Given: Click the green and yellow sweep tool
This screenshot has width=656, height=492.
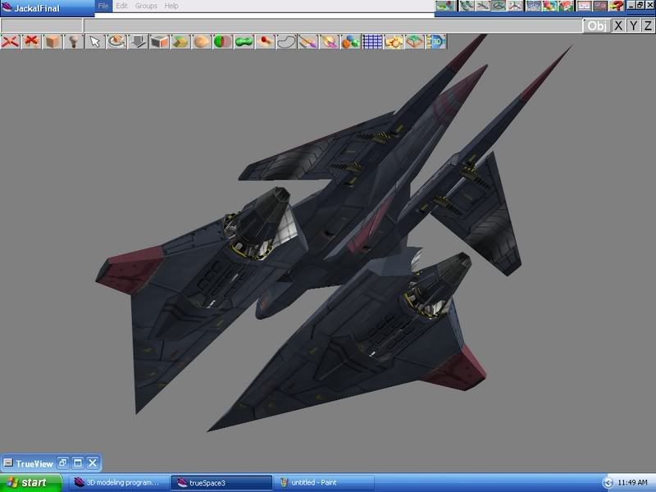Looking at the screenshot, I should click(x=180, y=42).
